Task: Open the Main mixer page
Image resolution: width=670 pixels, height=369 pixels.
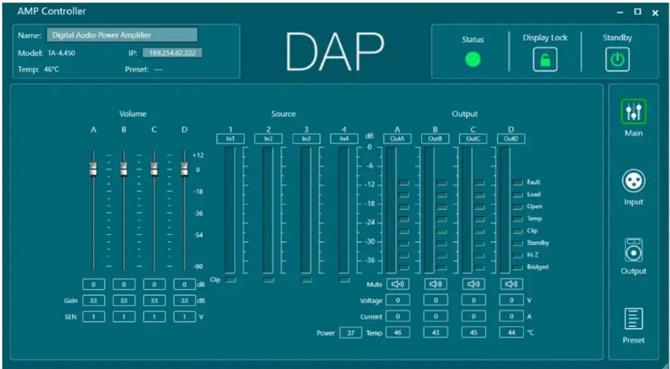Action: click(634, 112)
